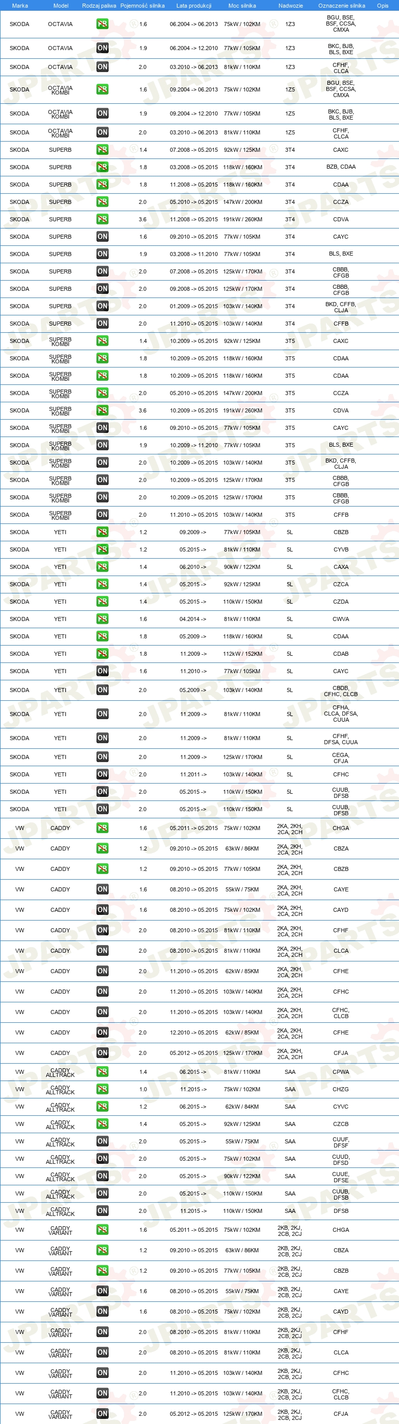Screen dimensions: 399x1424
Task: Click the Pojemność silnika column header
Action: pyautogui.click(x=142, y=6)
